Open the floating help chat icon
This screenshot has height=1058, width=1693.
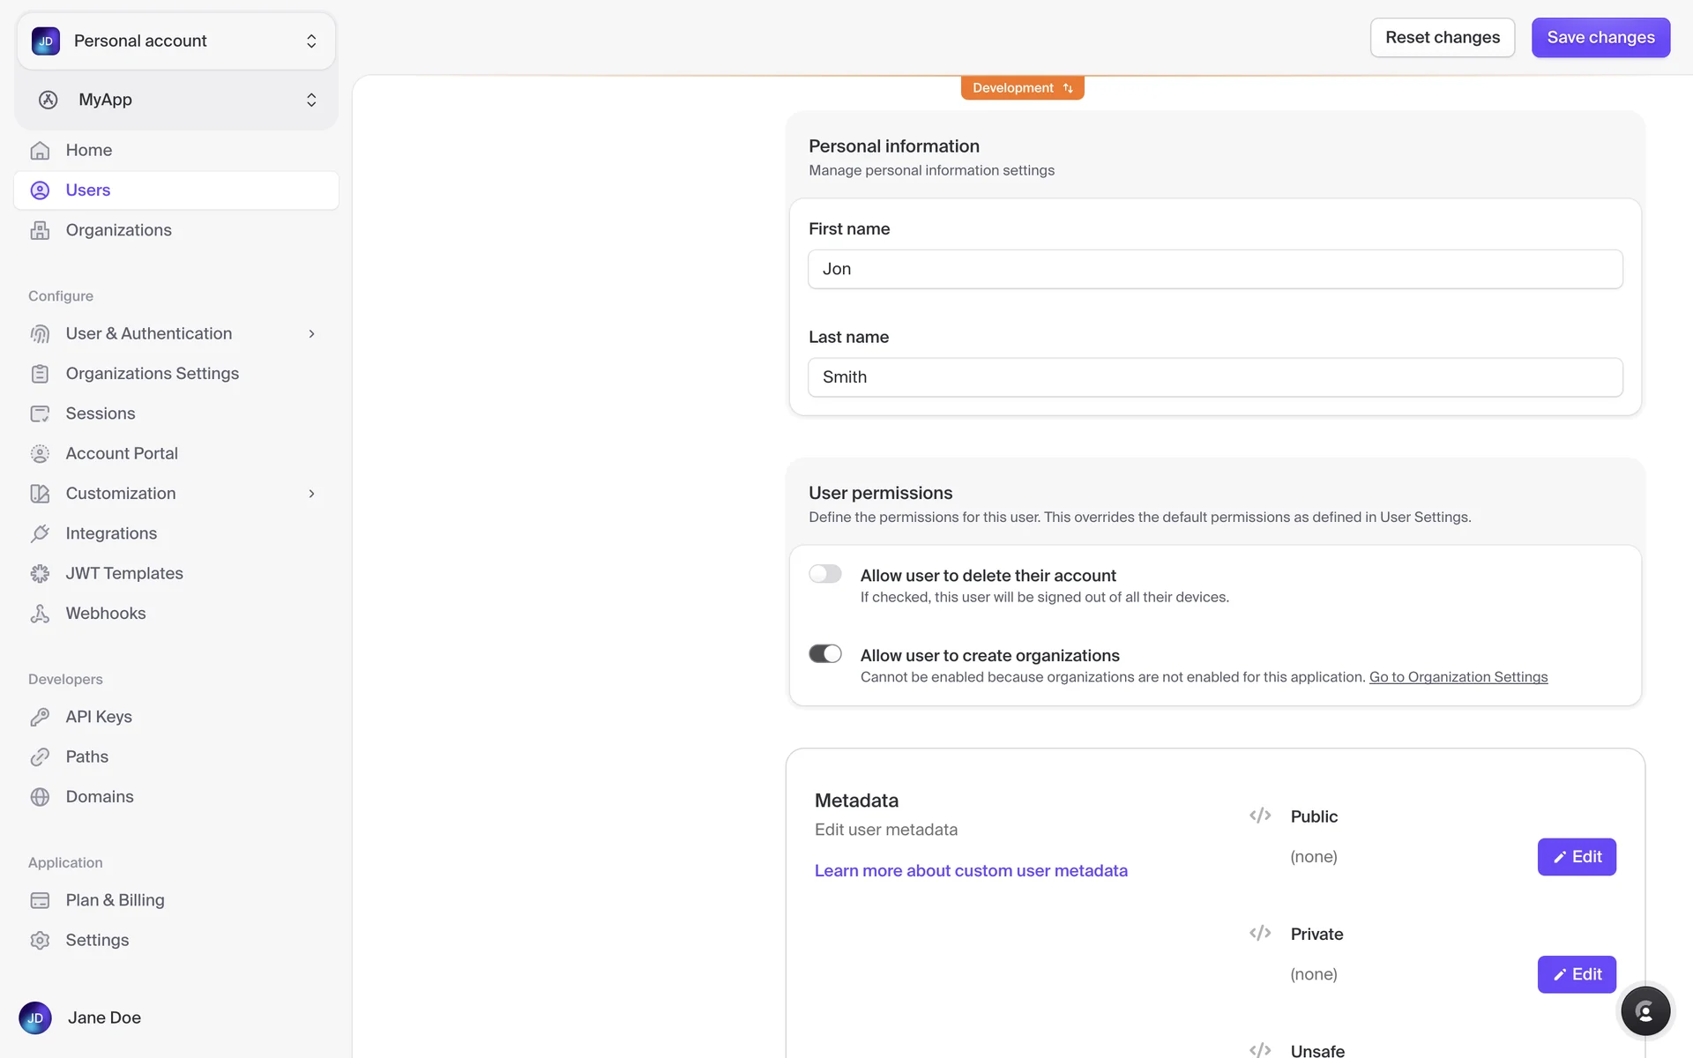(1645, 1011)
